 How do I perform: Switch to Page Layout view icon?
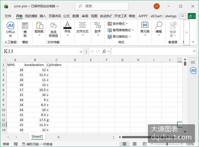coord(135,144)
